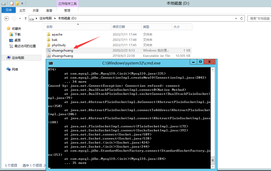
Task: Select the phpStudy folder
Action: (x=58, y=45)
